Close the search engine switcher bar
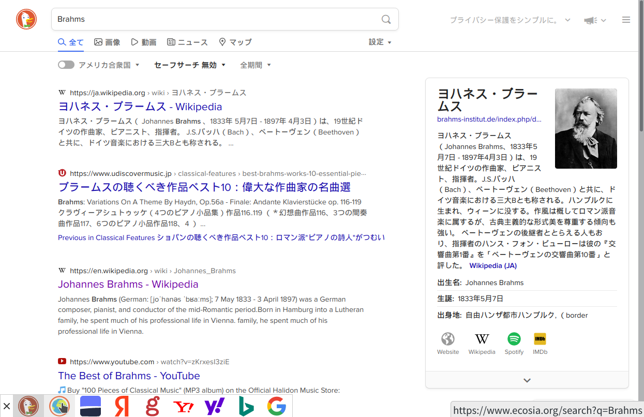Screen dimensions: 644x417 6,406
